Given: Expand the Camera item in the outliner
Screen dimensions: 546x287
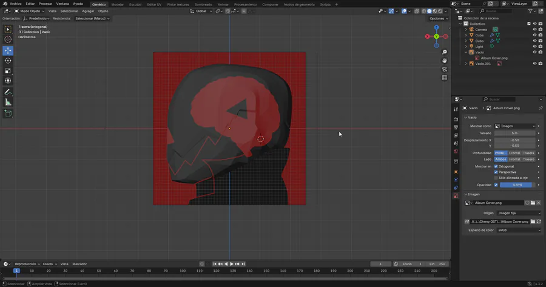Looking at the screenshot, I should click(466, 30).
